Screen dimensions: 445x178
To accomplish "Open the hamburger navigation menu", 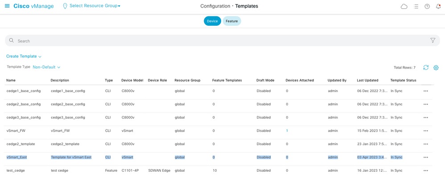I will point(7,6).
